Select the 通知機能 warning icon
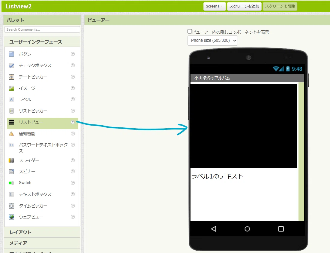 point(11,134)
